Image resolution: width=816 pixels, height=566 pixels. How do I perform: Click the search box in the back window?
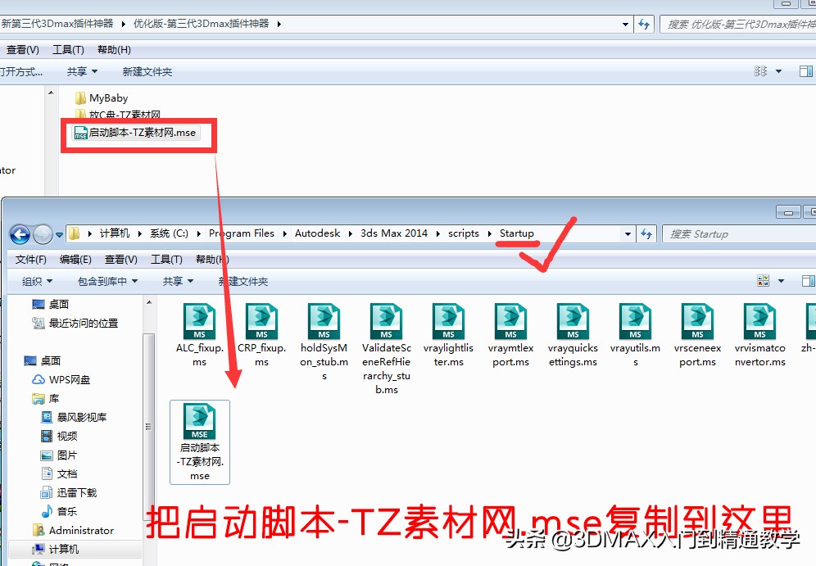coord(738,24)
